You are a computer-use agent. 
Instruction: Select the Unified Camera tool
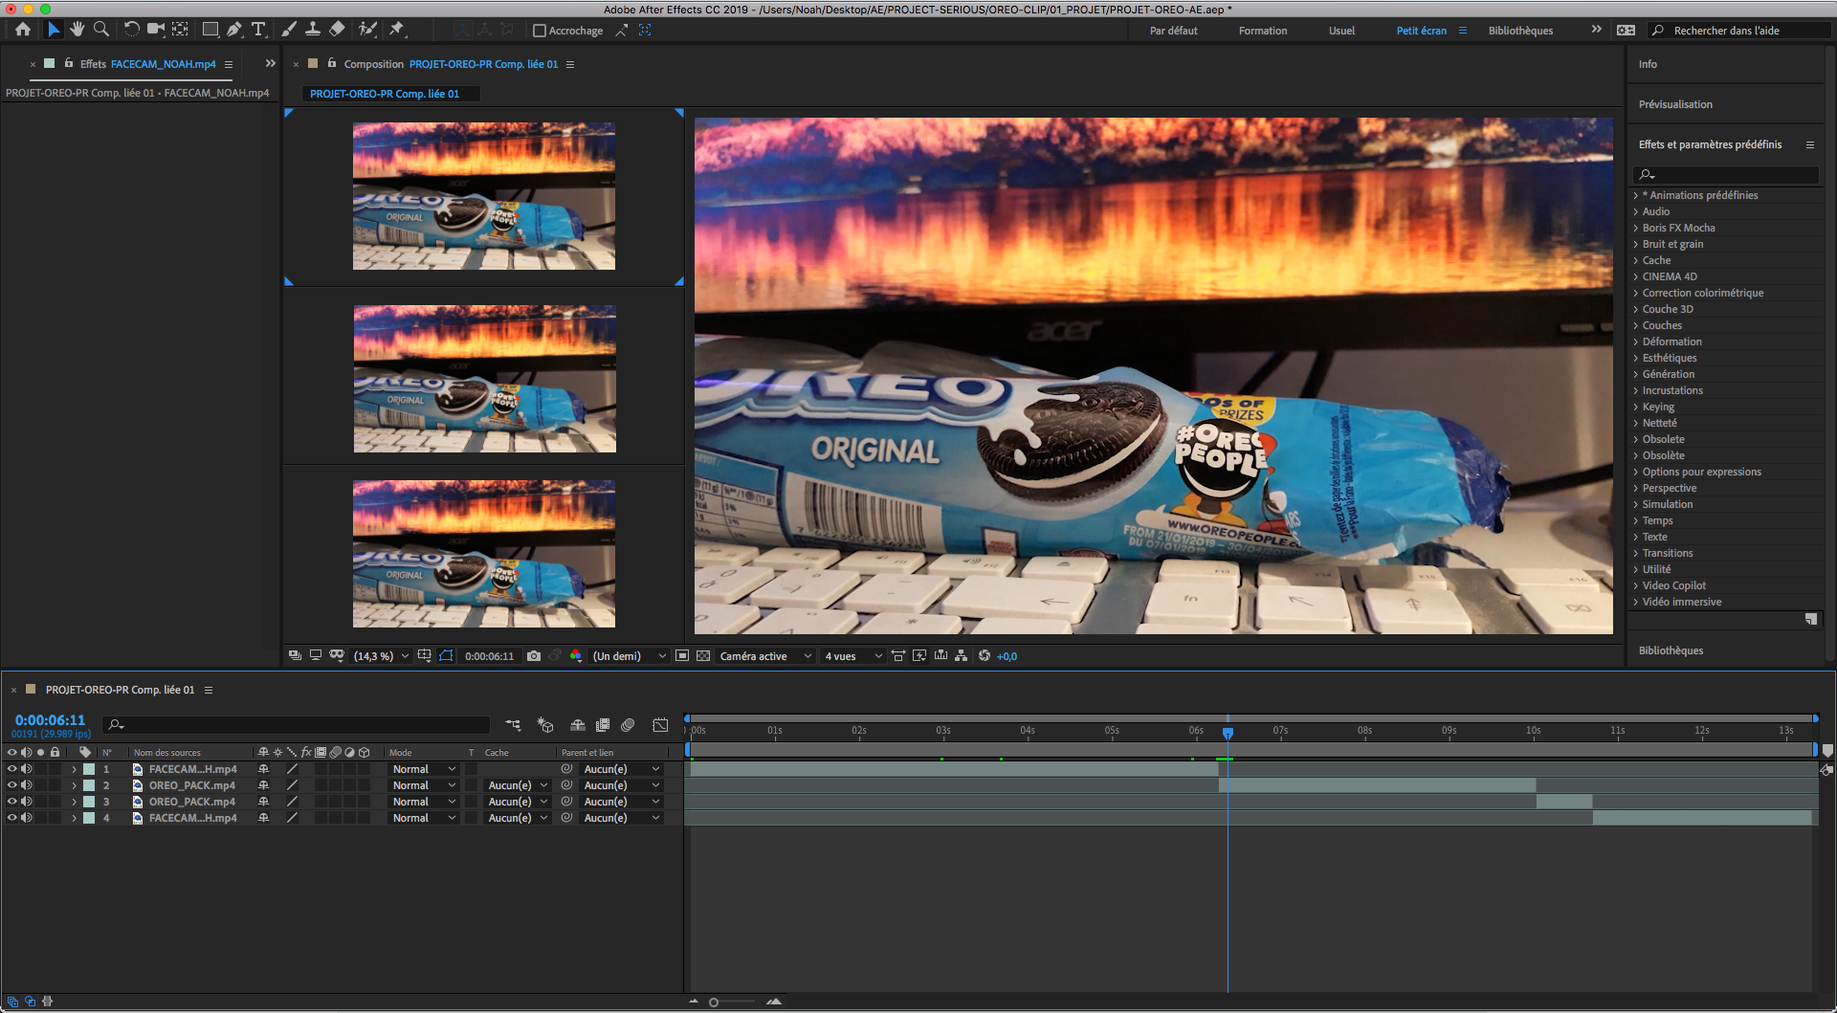[x=155, y=30]
